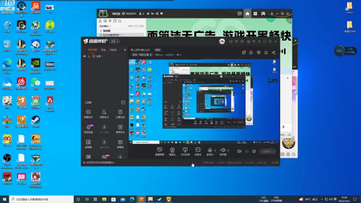Open the gift box icon with red badge

tap(244, 52)
